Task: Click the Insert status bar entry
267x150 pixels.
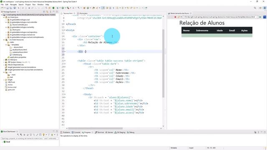Action: [191, 148]
